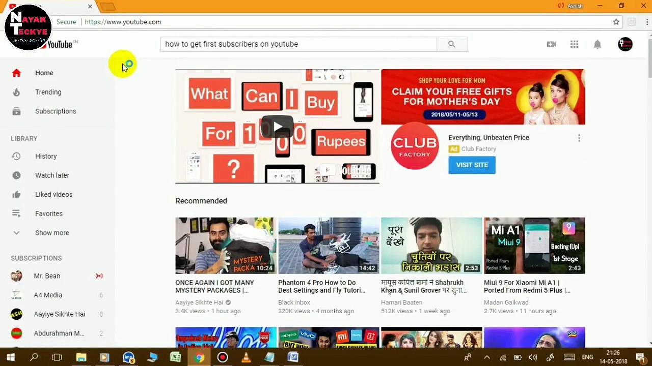This screenshot has width=652, height=366.
Task: Open the upload video camera icon
Action: coord(551,44)
